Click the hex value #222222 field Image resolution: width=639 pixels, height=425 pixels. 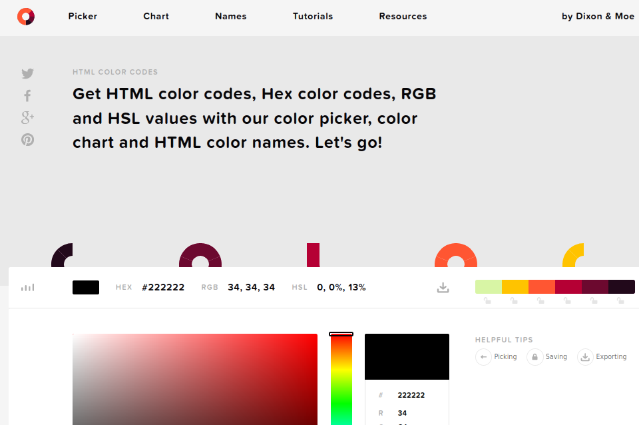[x=164, y=287]
